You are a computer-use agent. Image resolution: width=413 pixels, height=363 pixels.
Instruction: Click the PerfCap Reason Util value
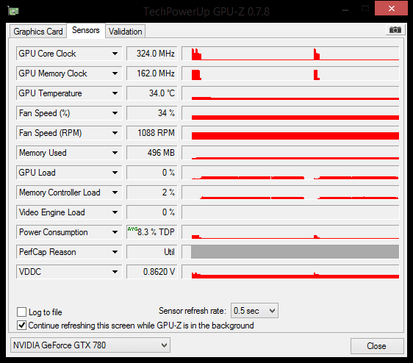152,252
